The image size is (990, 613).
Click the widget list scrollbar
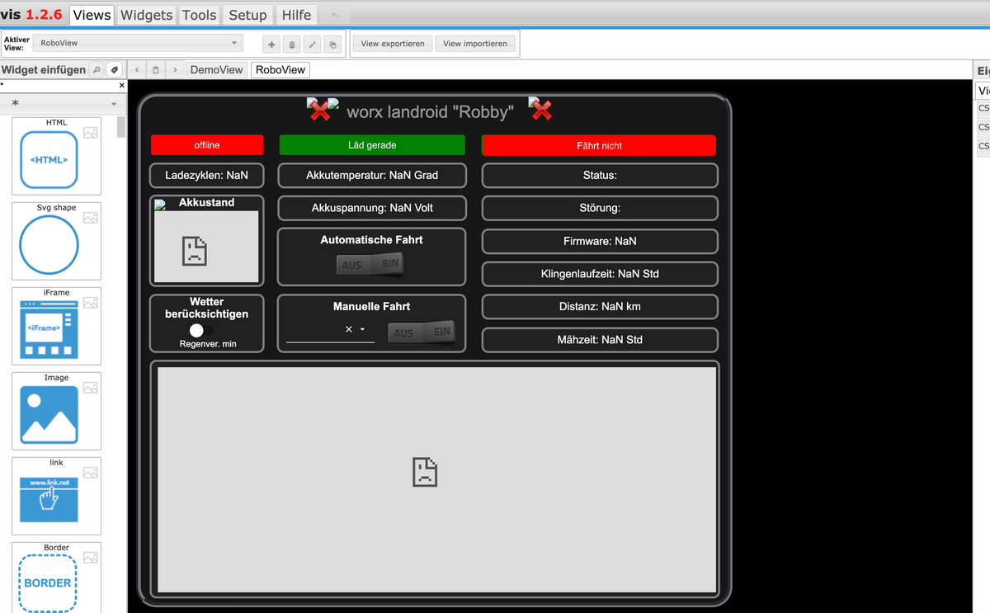(121, 127)
